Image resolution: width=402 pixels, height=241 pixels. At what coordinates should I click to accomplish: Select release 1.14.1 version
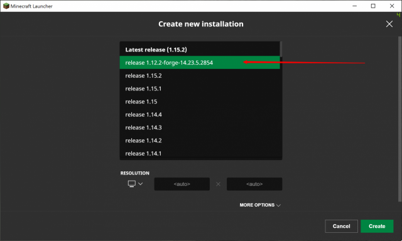pos(200,153)
